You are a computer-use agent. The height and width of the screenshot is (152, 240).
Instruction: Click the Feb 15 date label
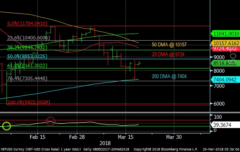point(37,137)
